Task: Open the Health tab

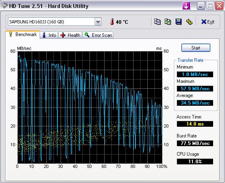Action: 70,35
